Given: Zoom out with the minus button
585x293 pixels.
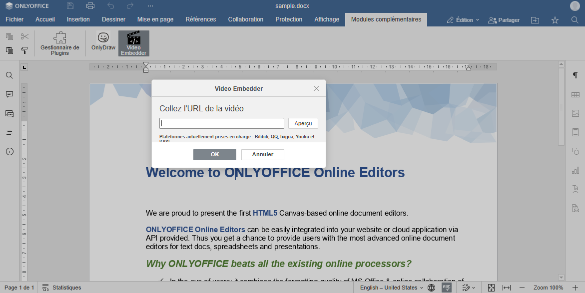Looking at the screenshot, I should pos(522,288).
